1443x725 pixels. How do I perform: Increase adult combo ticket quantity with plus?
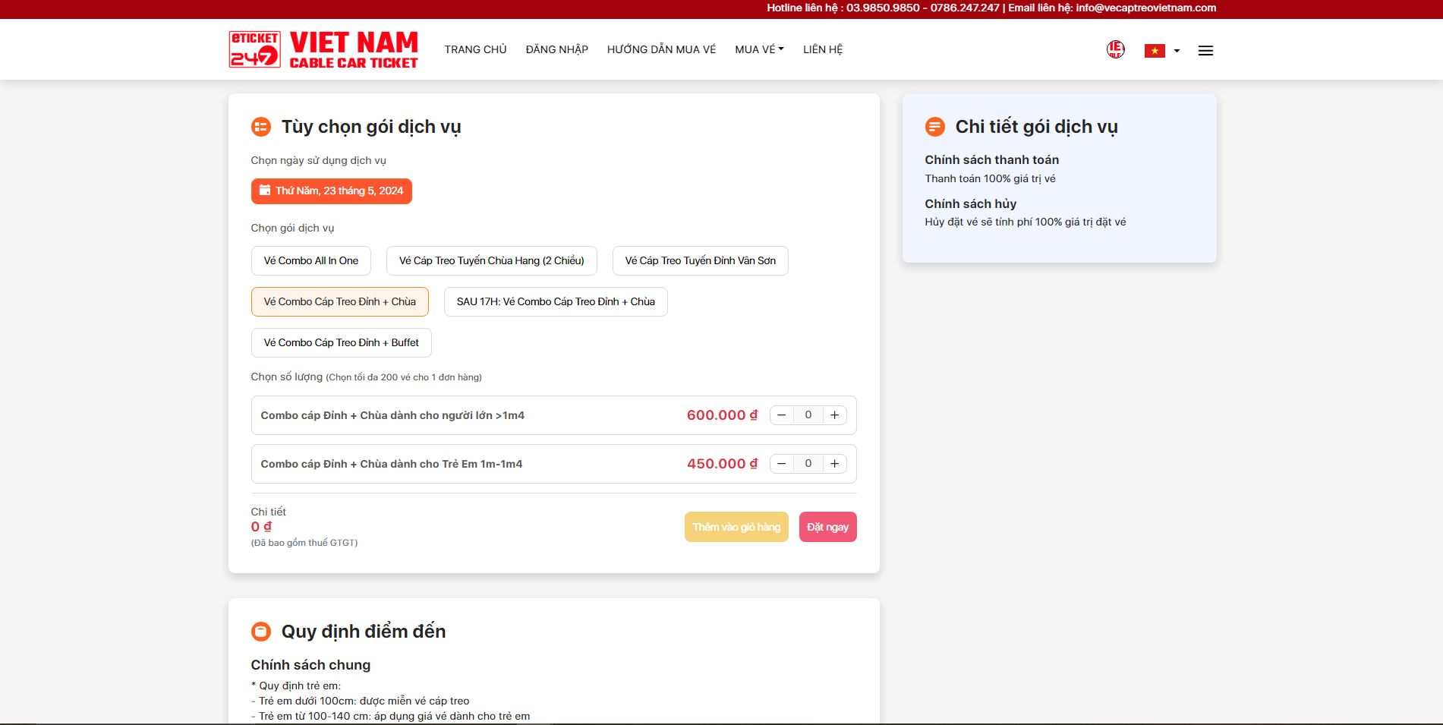click(x=834, y=415)
